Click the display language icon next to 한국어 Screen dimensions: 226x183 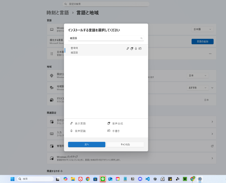[x=128, y=49]
